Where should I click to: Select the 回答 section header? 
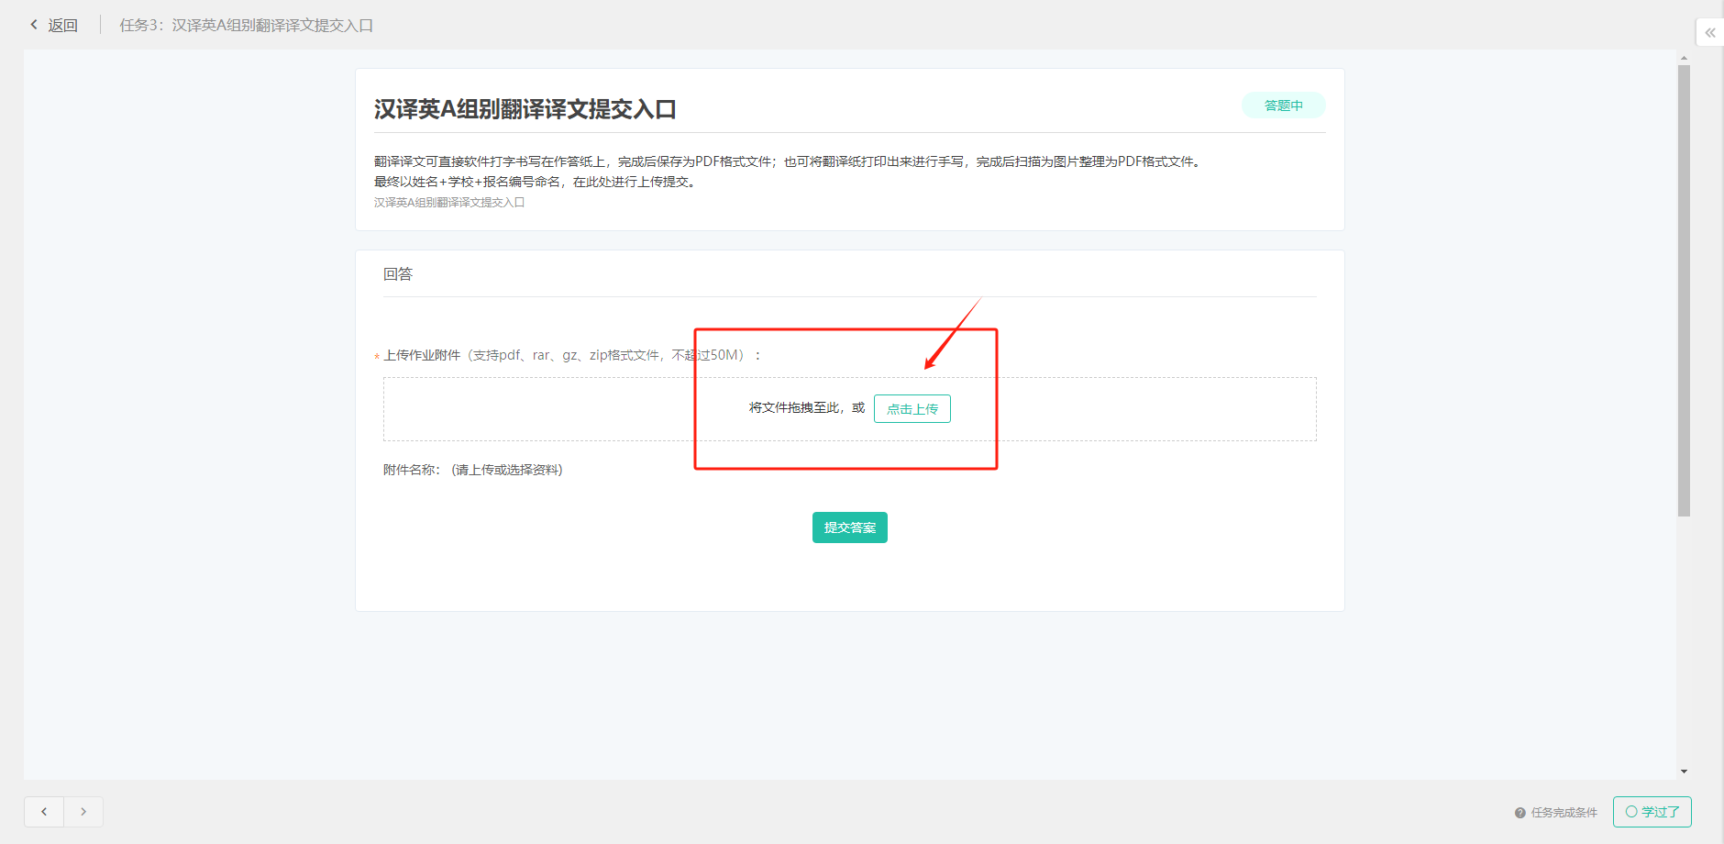pyautogui.click(x=398, y=274)
